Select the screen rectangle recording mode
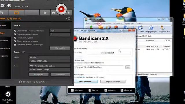This screenshot has width=185, height=104. point(16,13)
